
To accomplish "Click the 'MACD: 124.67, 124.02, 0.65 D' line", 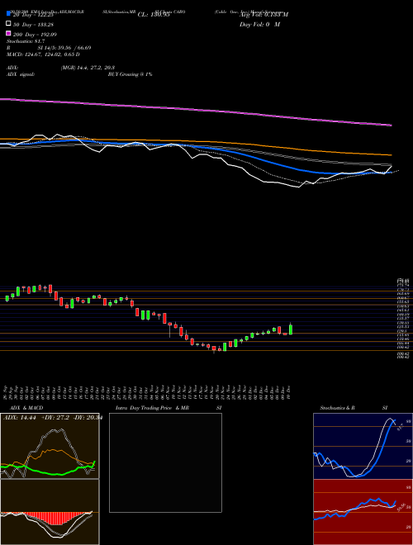I will point(43,54).
